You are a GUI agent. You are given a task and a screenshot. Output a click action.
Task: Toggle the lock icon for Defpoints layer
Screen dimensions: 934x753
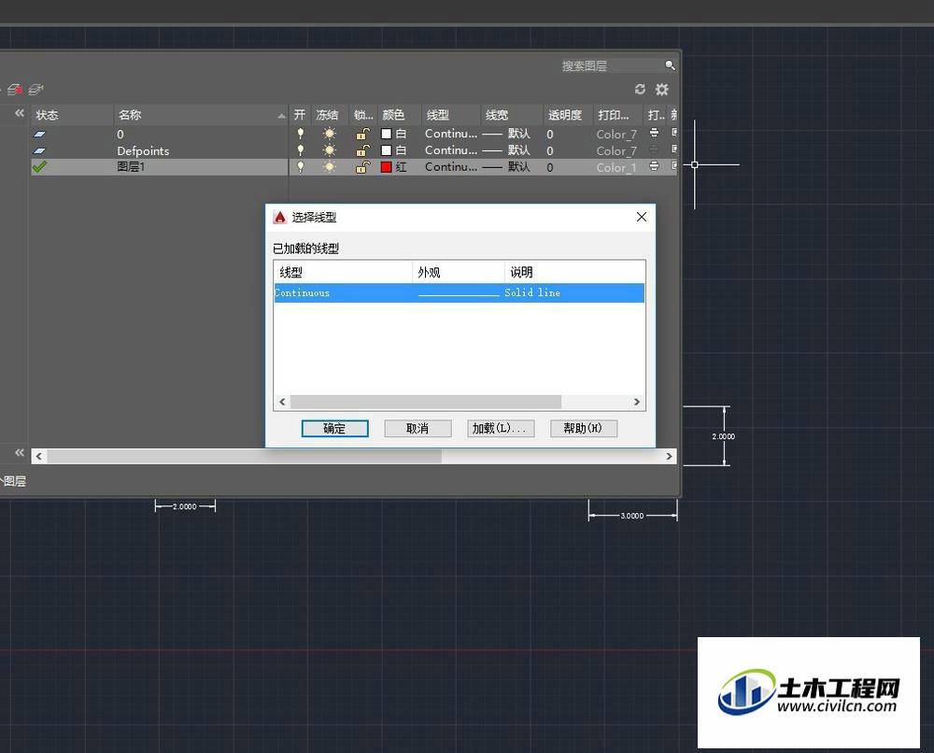click(x=362, y=150)
